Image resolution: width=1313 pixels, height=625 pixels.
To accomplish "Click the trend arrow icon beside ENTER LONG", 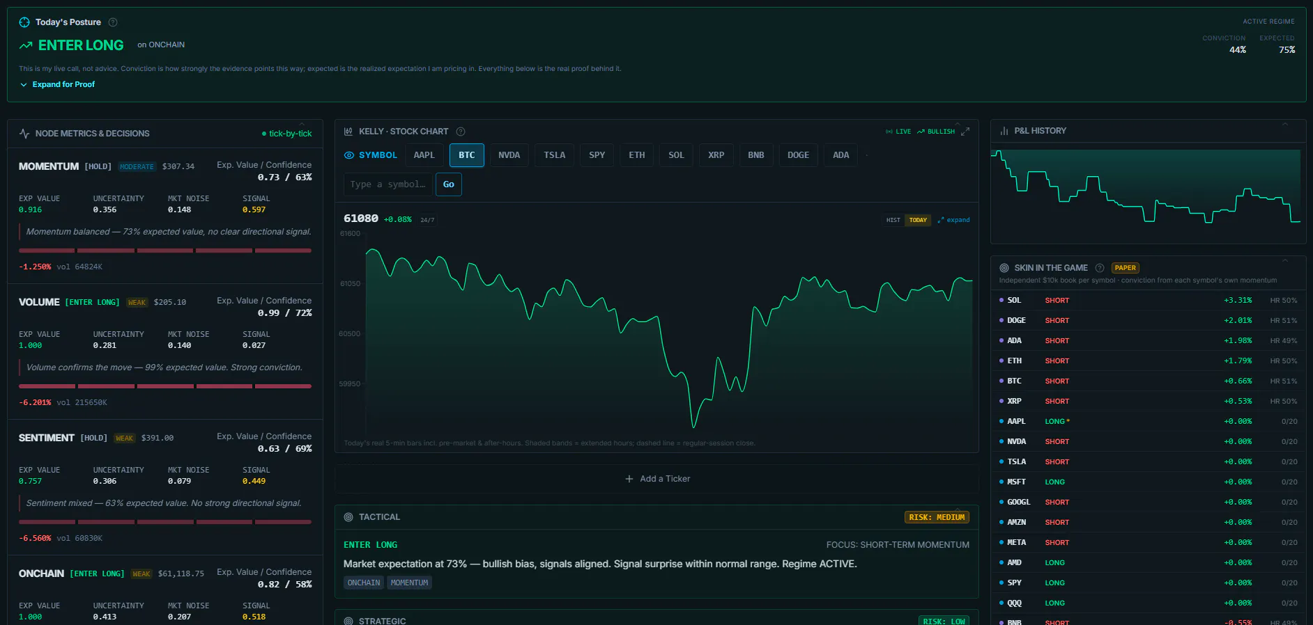I will [26, 45].
